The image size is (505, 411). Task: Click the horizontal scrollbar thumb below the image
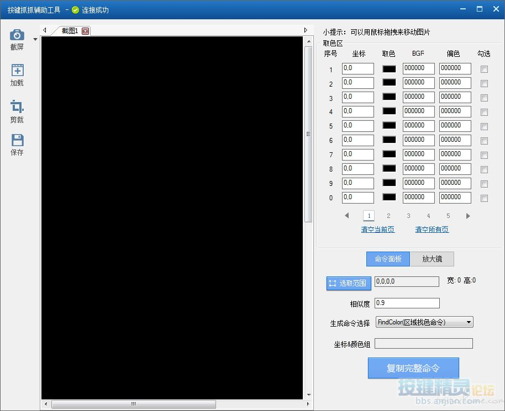pos(134,404)
